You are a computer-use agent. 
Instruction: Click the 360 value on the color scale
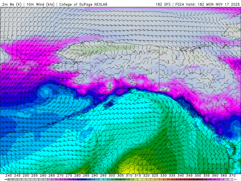215,176
